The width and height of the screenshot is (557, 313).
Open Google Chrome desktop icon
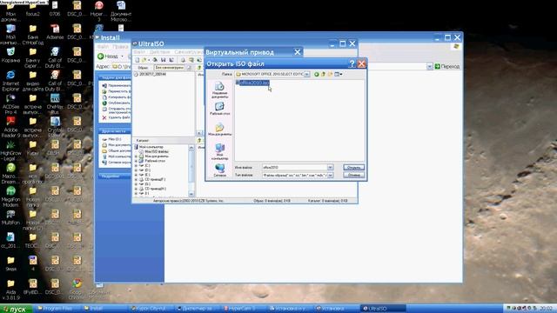tap(77, 289)
